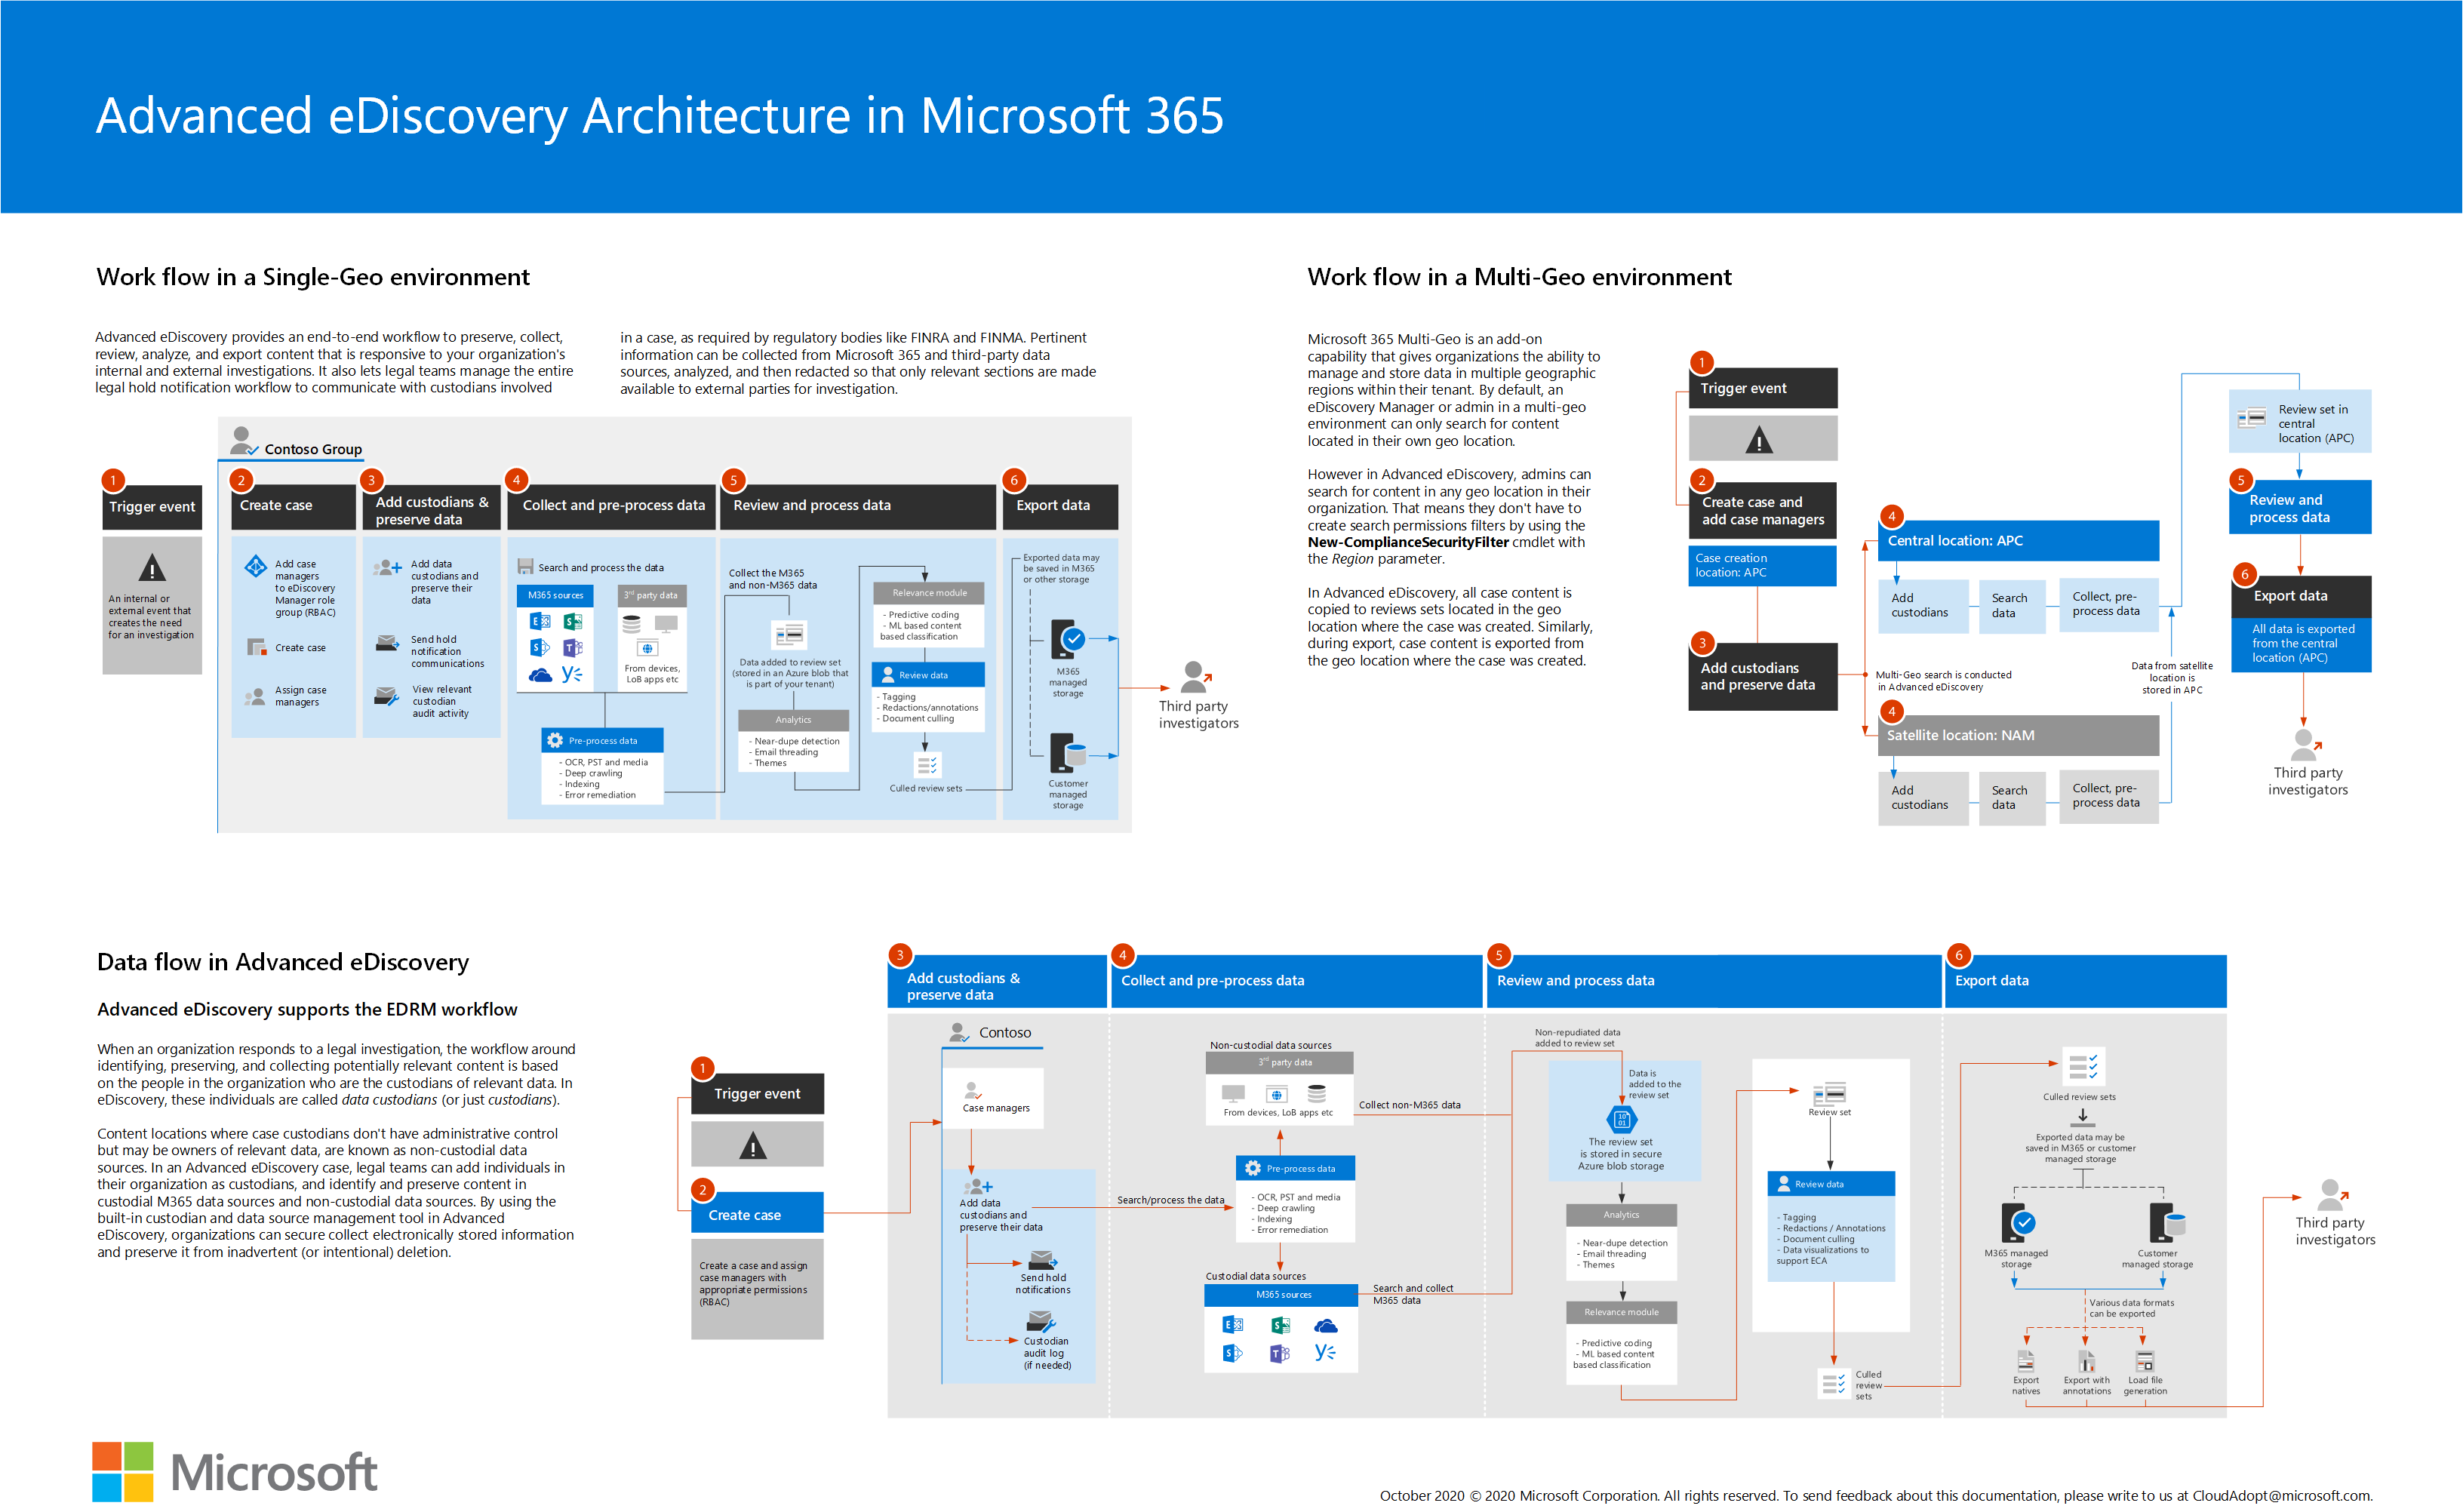2463x1512 pixels.
Task: Click the Single-Geo Analytics gray header
Action: 793,720
